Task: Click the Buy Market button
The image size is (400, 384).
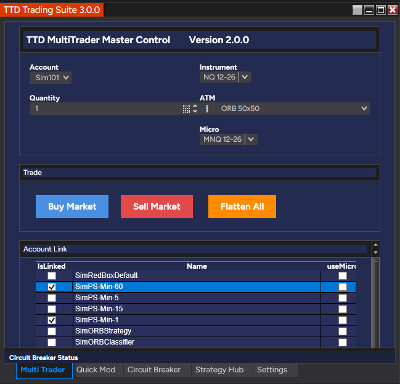Action: pos(72,206)
